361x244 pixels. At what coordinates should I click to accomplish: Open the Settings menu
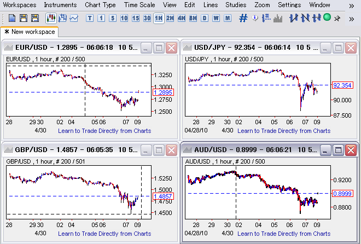click(289, 5)
